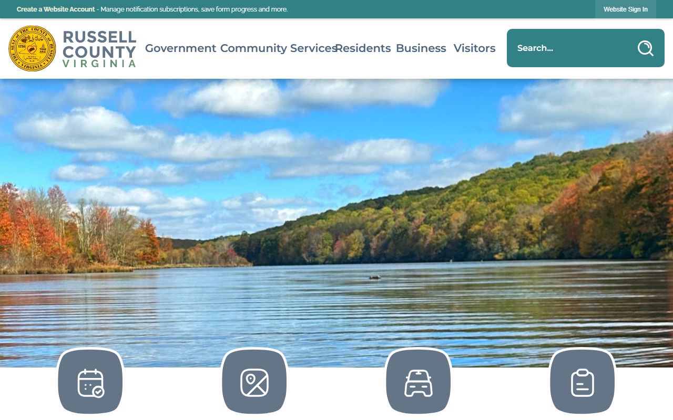Open the map location pin icon
The height and width of the screenshot is (420, 673).
pos(254,383)
